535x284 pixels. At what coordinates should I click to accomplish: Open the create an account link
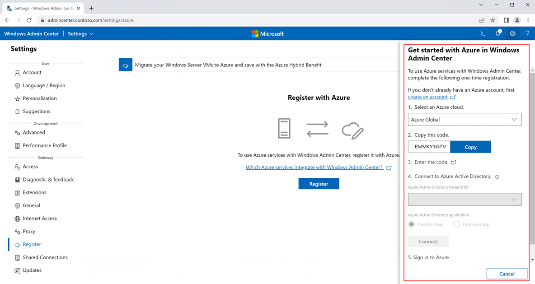tap(428, 97)
